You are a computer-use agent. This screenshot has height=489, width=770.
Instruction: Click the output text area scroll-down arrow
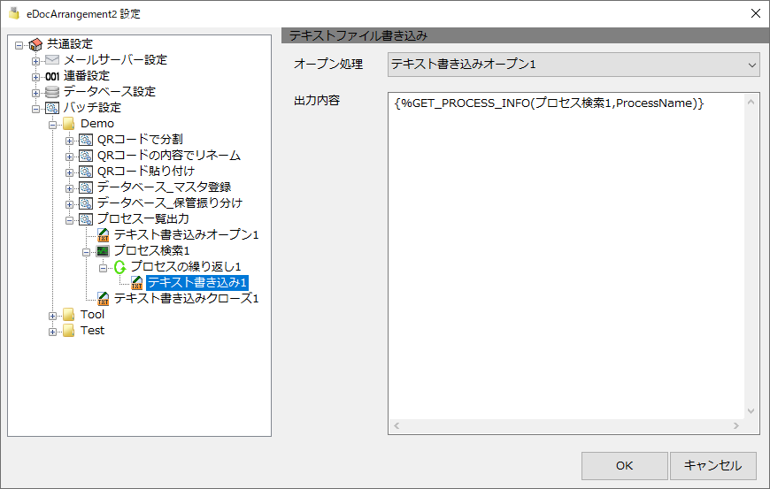coord(751,411)
